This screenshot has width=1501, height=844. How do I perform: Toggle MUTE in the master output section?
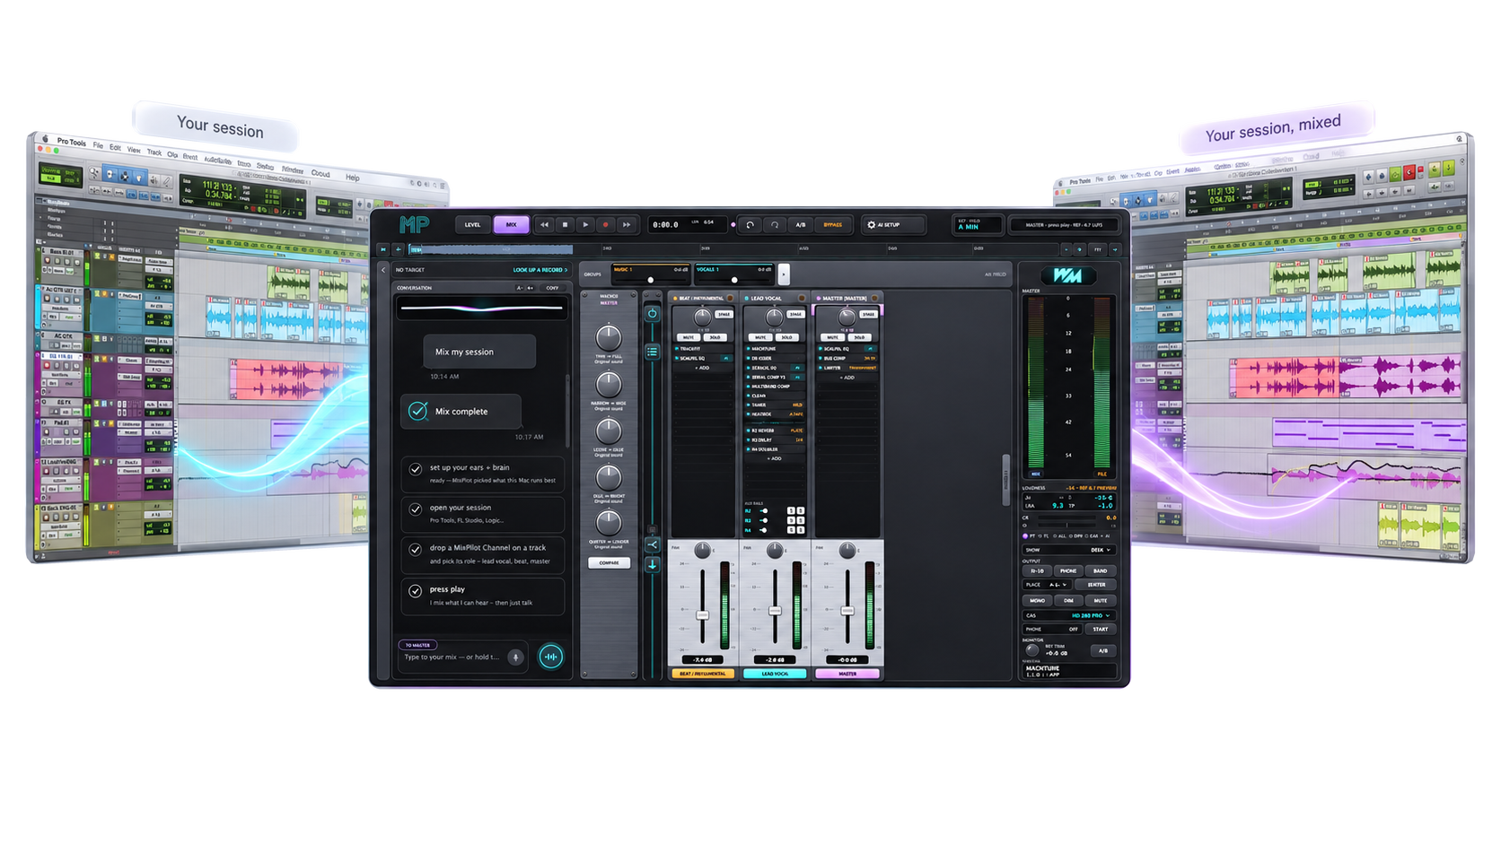[1100, 600]
